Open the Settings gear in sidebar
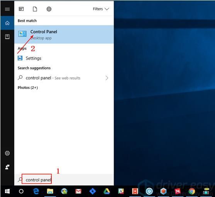This screenshot has width=215, height=197. click(x=7, y=153)
